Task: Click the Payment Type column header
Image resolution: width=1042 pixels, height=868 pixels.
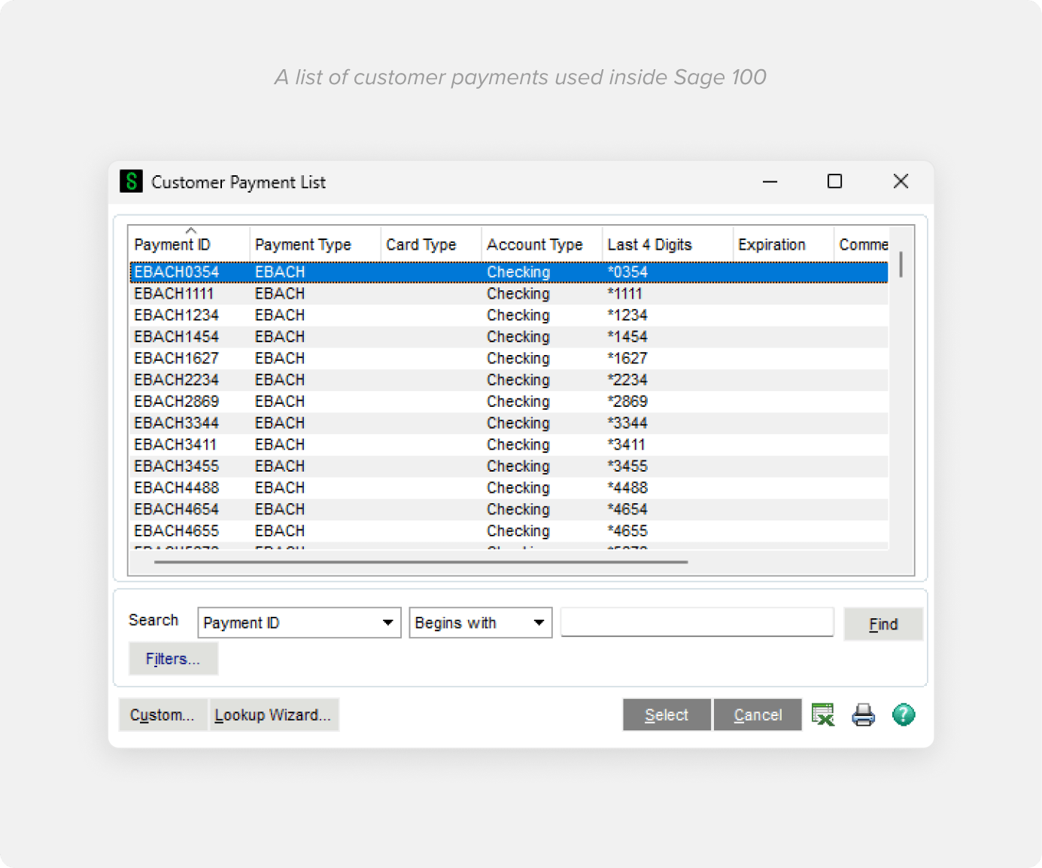Action: [x=302, y=244]
